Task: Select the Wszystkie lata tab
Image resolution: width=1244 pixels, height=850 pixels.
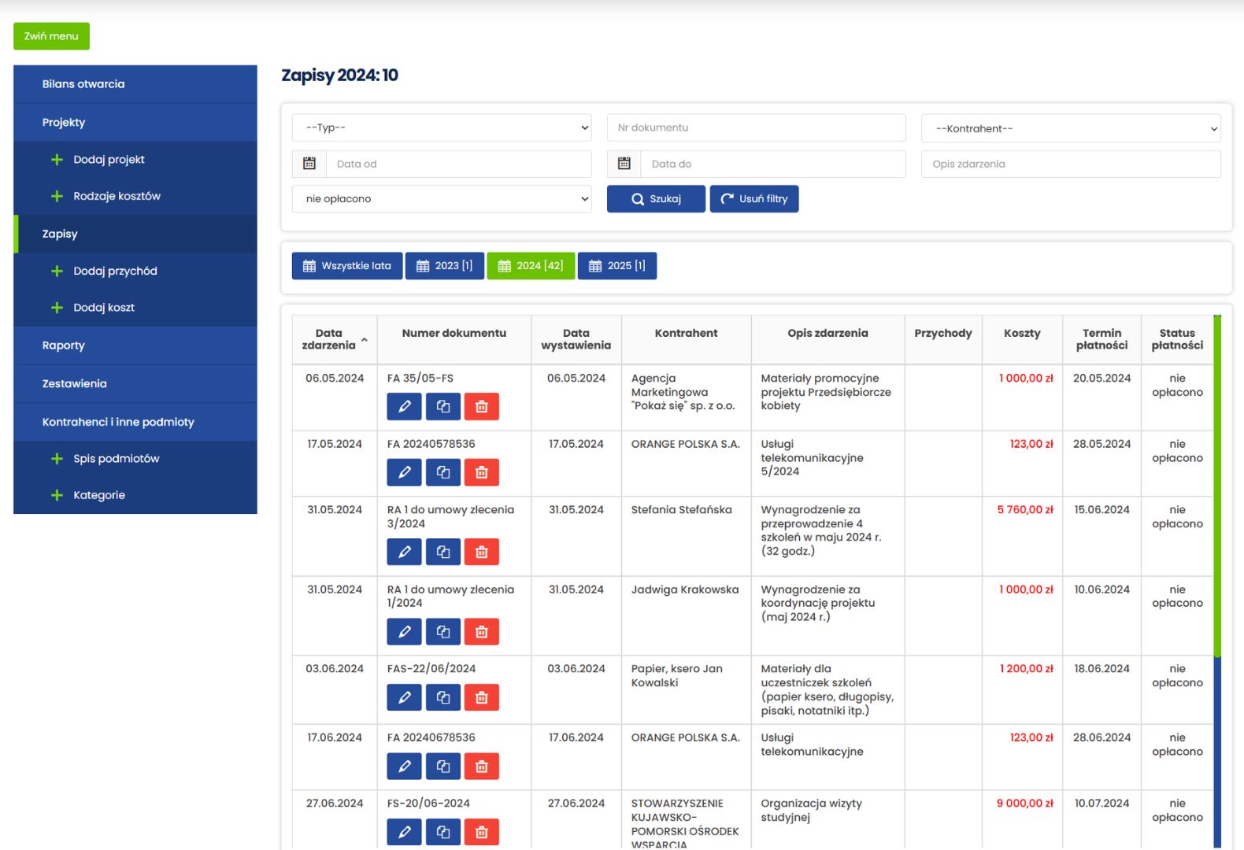Action: click(347, 266)
